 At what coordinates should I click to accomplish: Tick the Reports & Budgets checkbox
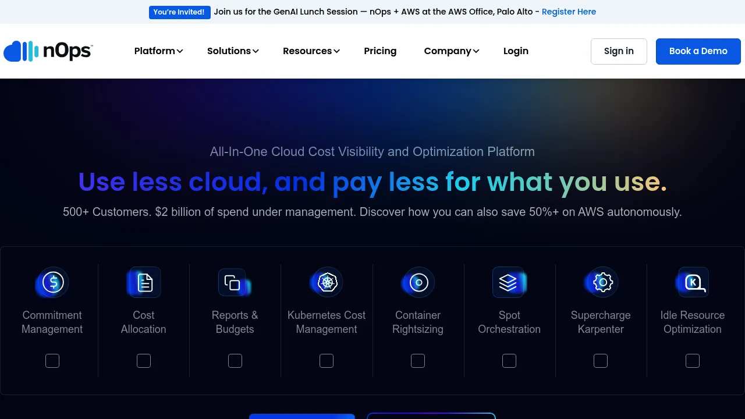pos(235,361)
